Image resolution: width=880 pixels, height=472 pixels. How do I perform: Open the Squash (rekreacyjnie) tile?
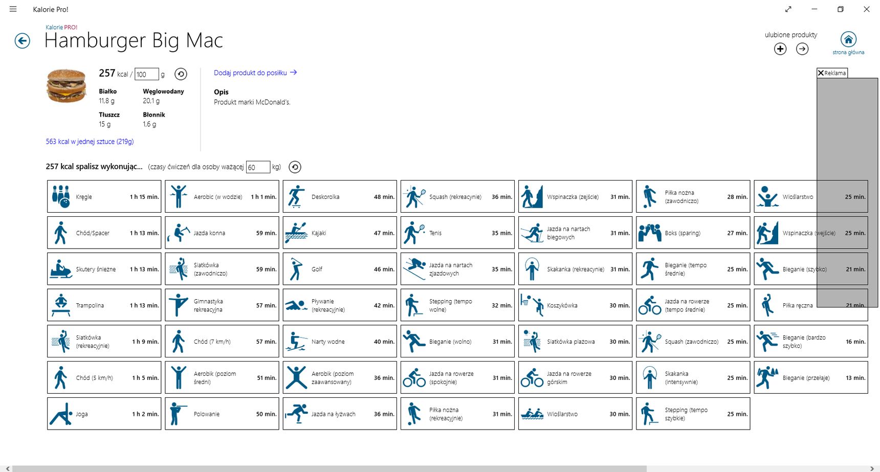point(457,196)
